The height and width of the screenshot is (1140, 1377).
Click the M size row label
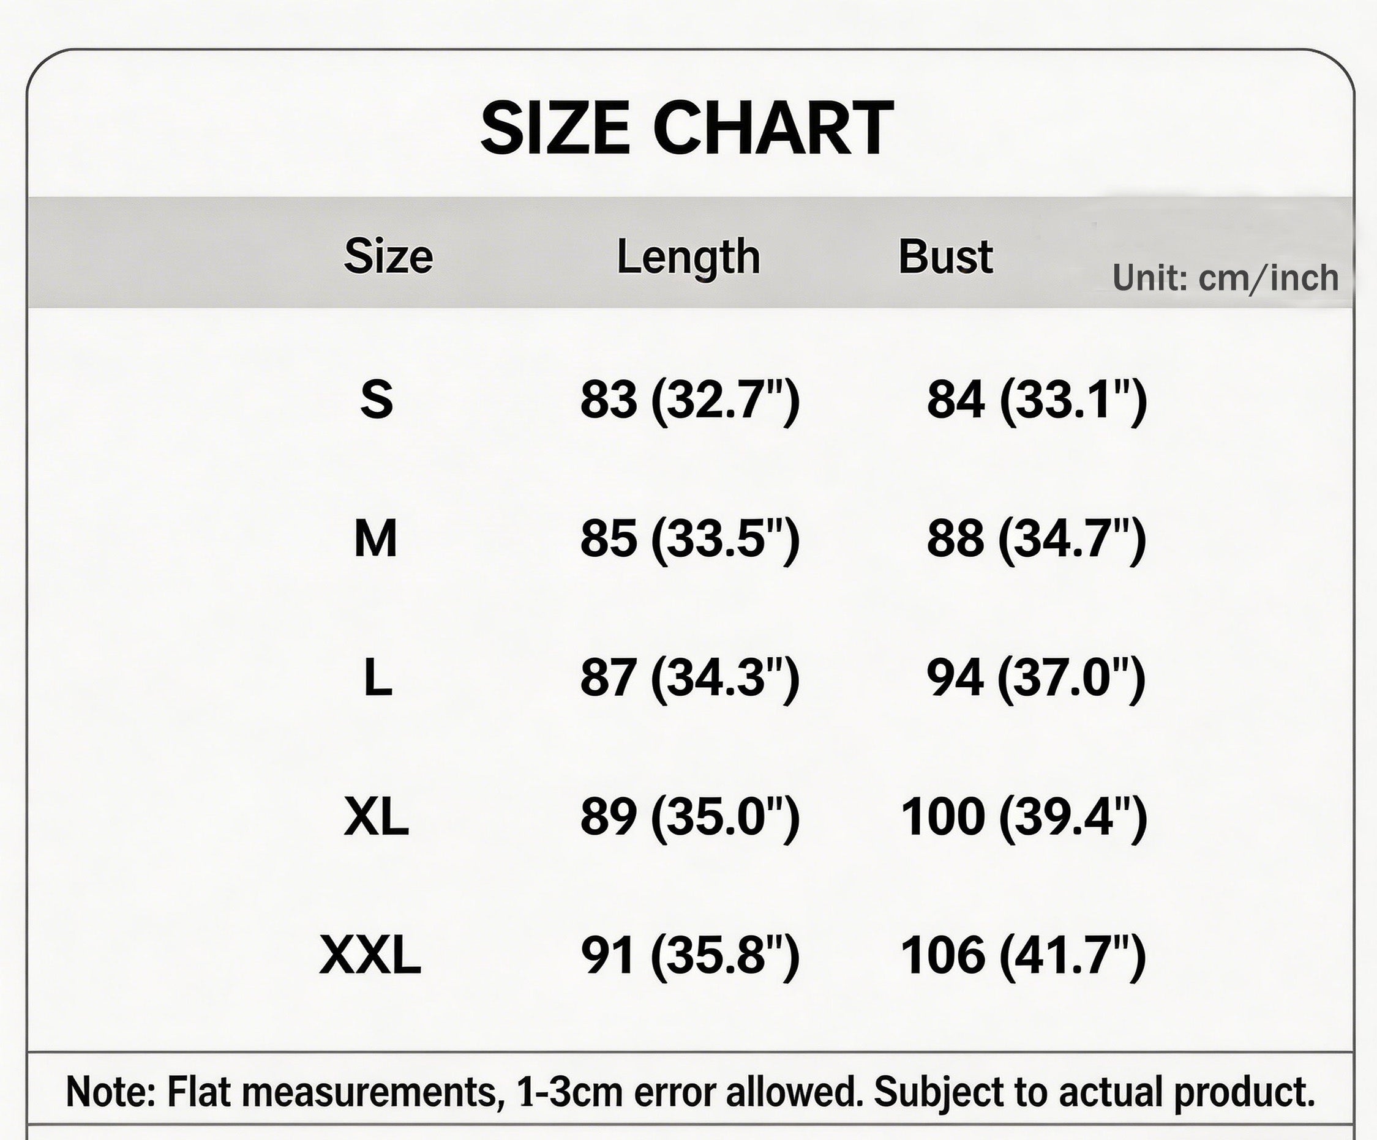376,538
